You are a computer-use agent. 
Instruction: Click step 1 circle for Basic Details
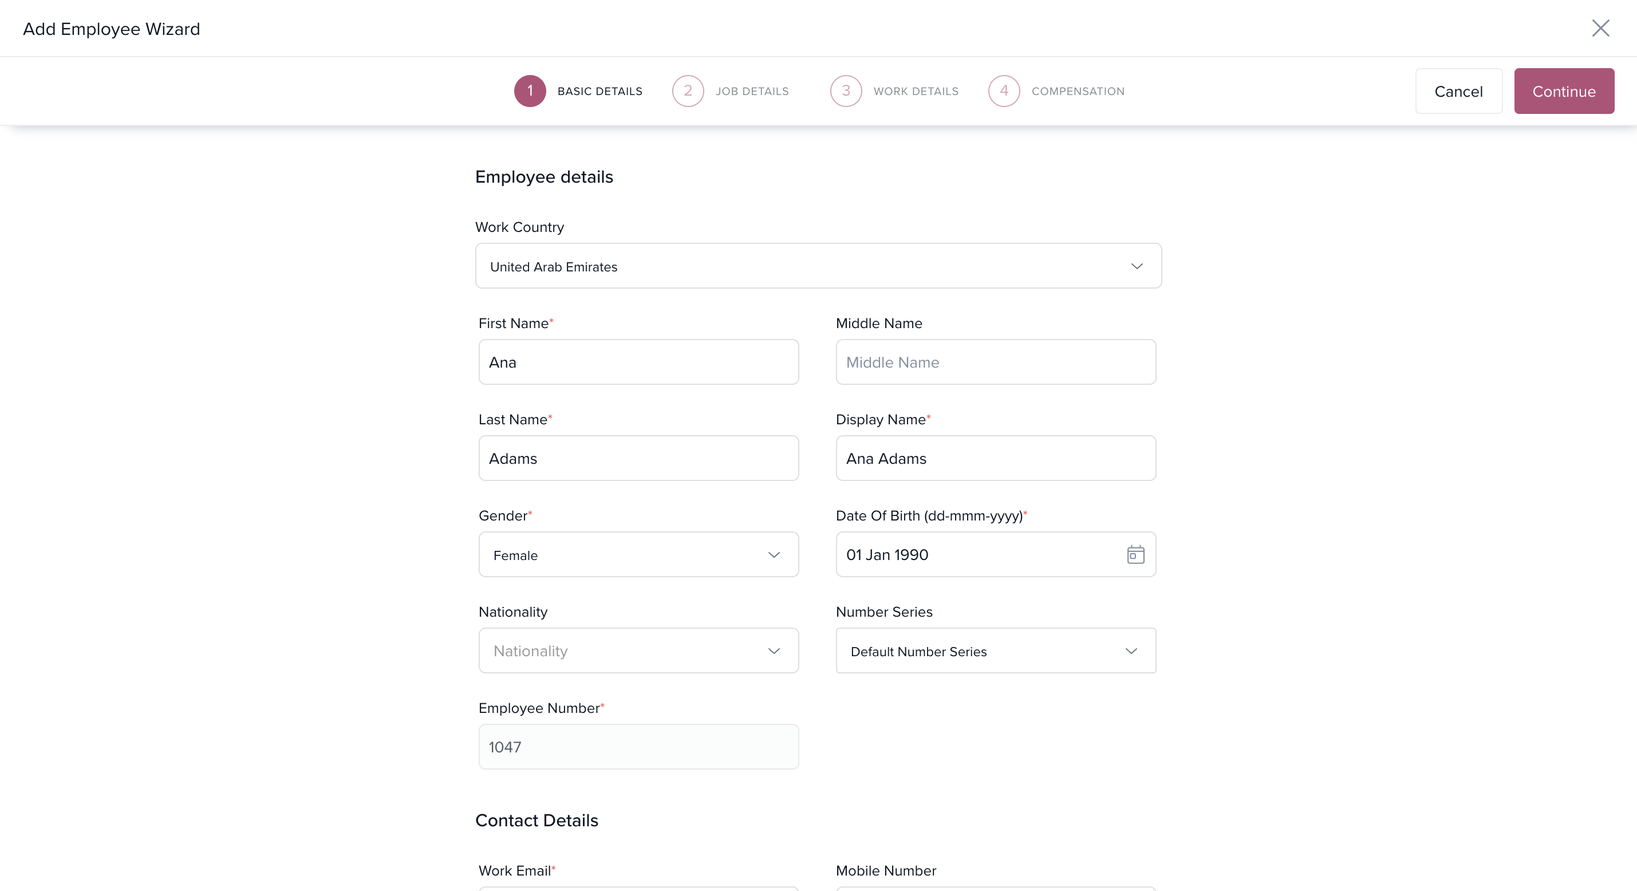pyautogui.click(x=530, y=91)
